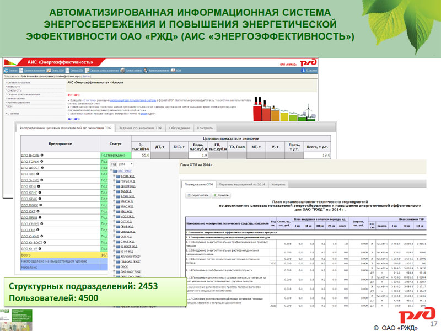The image size is (441, 331).
Task: Click the info icon beside ДПО Ю-УР
Action: coord(40,249)
